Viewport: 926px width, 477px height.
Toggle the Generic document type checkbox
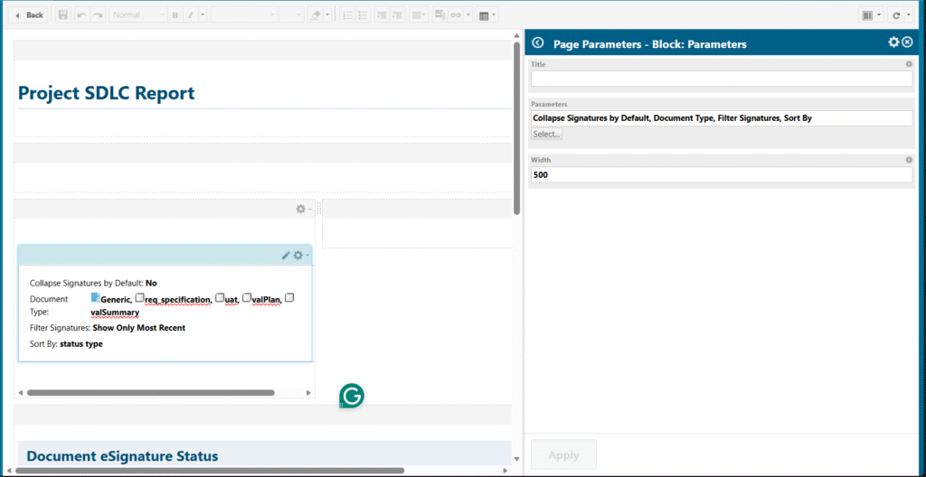96,298
